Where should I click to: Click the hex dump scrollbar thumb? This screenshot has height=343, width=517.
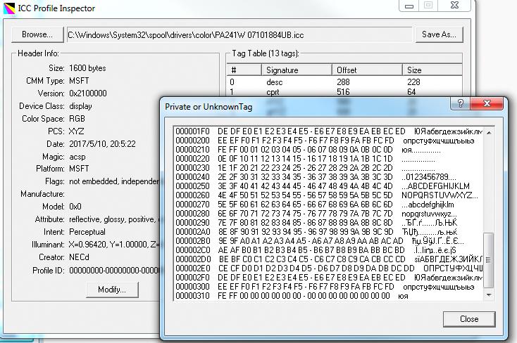click(489, 260)
